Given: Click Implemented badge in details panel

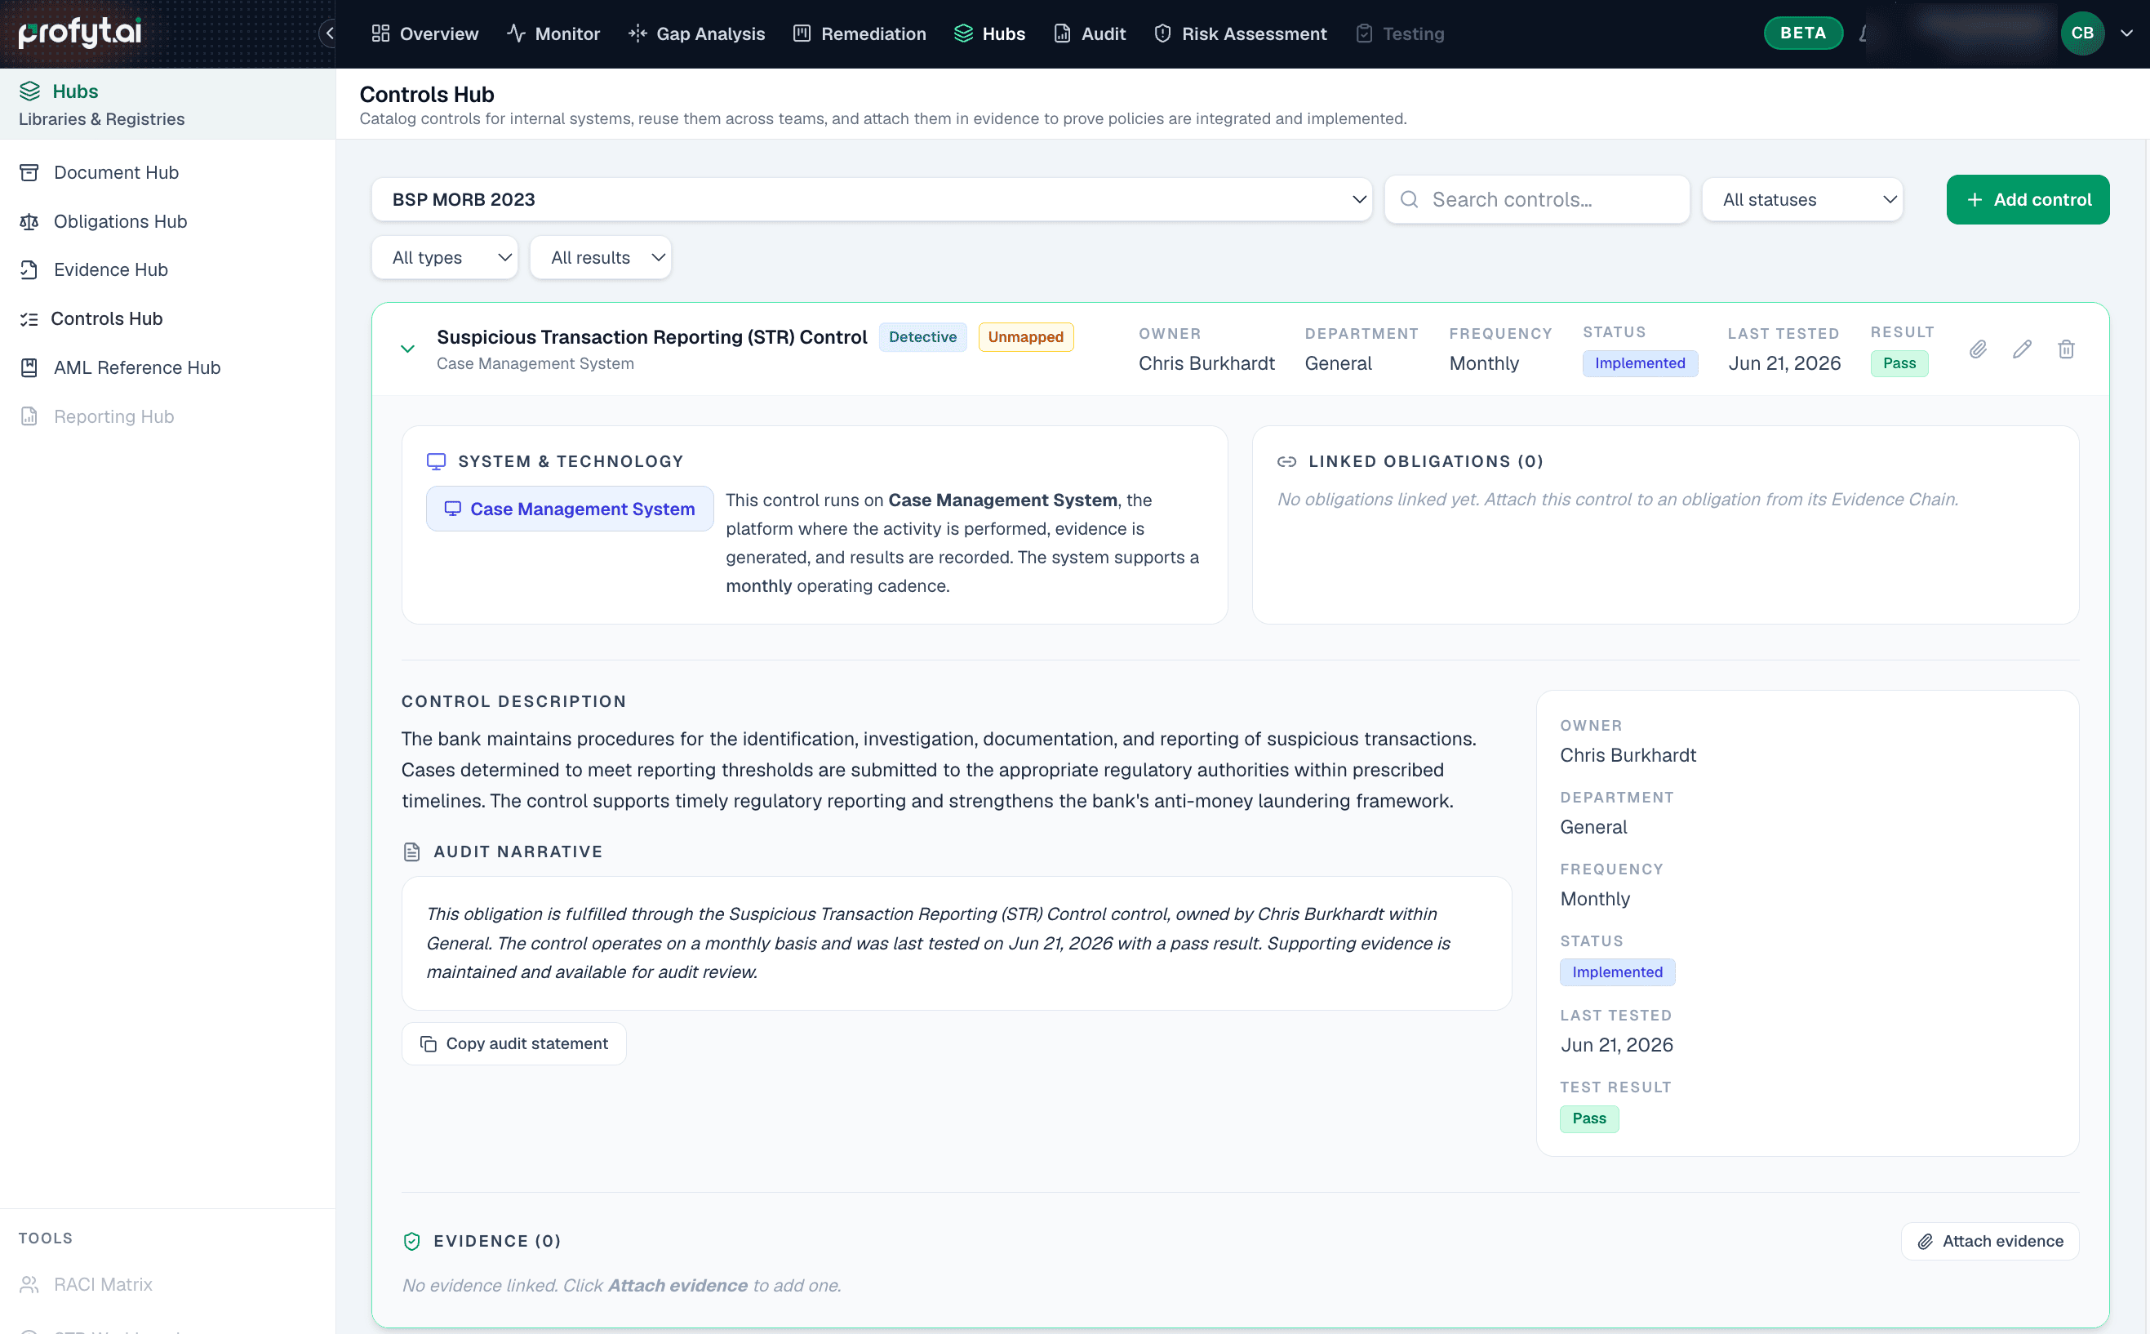Looking at the screenshot, I should 1617,972.
